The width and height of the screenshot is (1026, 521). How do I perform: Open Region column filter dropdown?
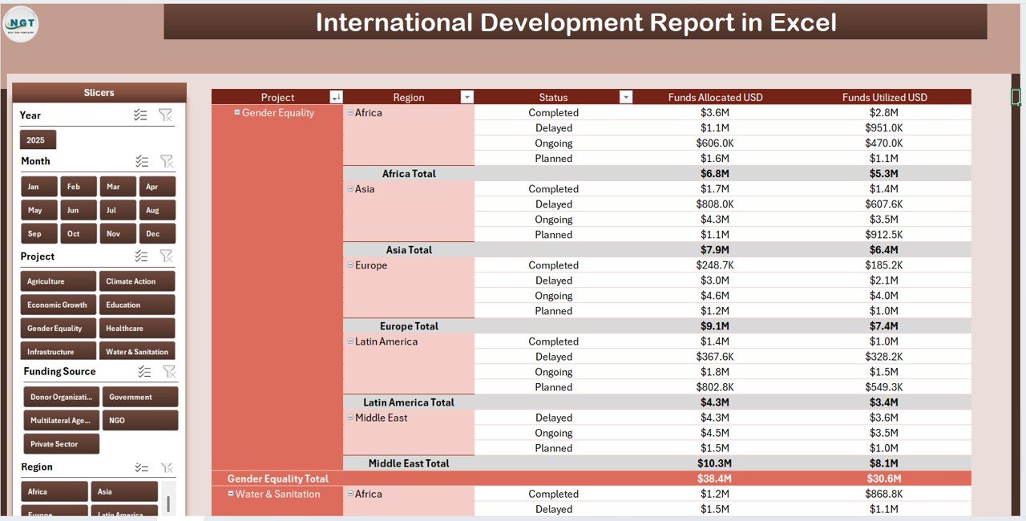point(467,97)
